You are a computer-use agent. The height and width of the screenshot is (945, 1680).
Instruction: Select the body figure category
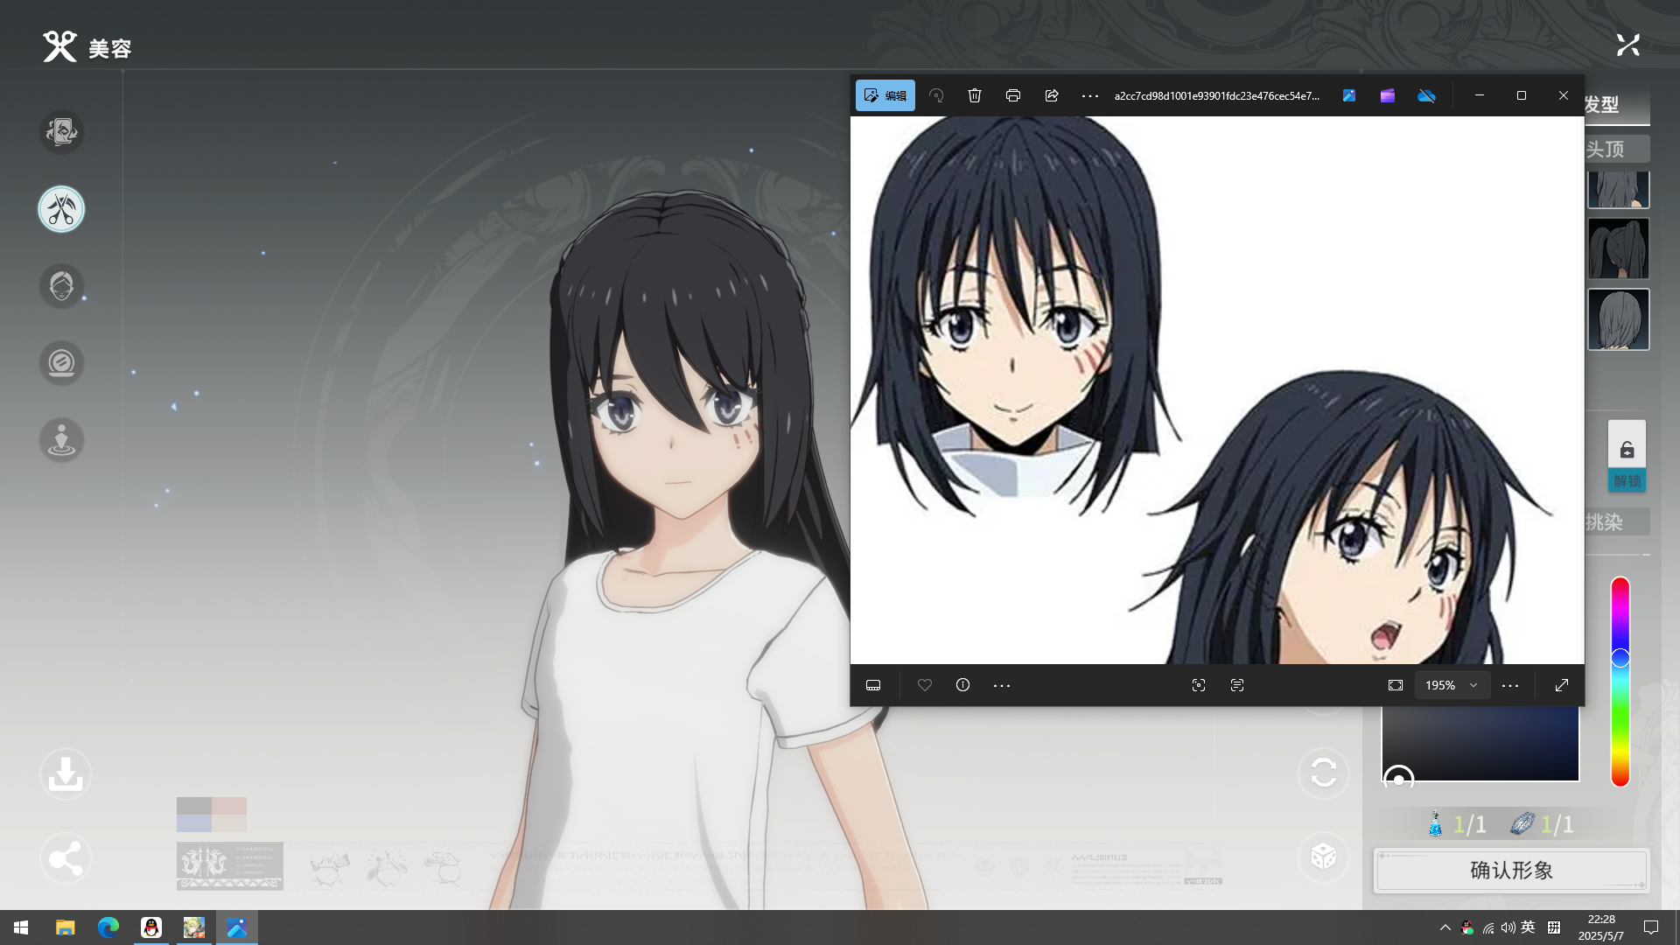point(61,440)
